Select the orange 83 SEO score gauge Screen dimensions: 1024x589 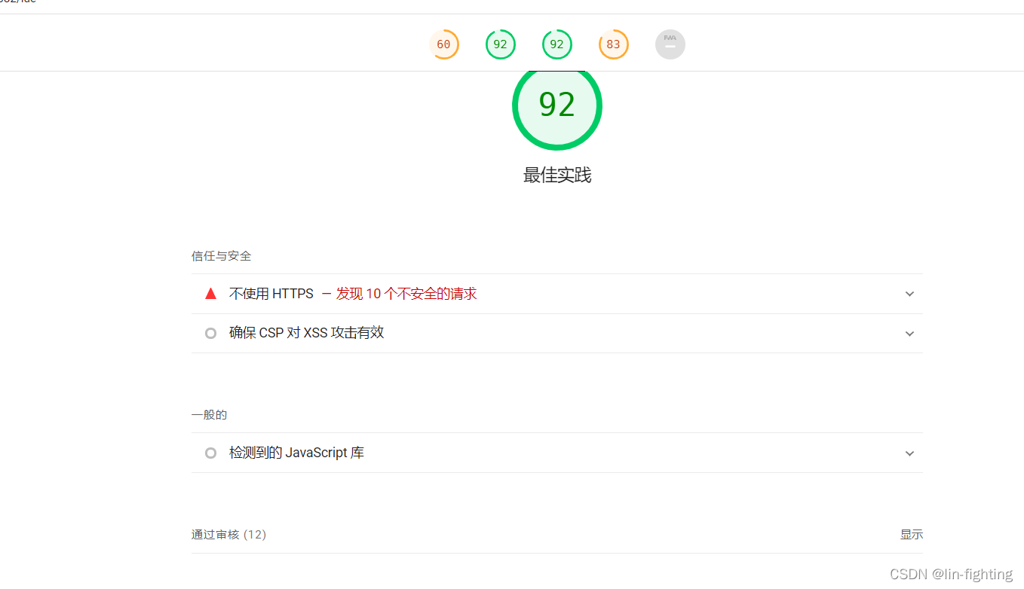(x=614, y=44)
